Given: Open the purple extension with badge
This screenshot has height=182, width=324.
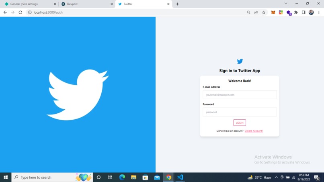Looking at the screenshot, I should (x=289, y=13).
